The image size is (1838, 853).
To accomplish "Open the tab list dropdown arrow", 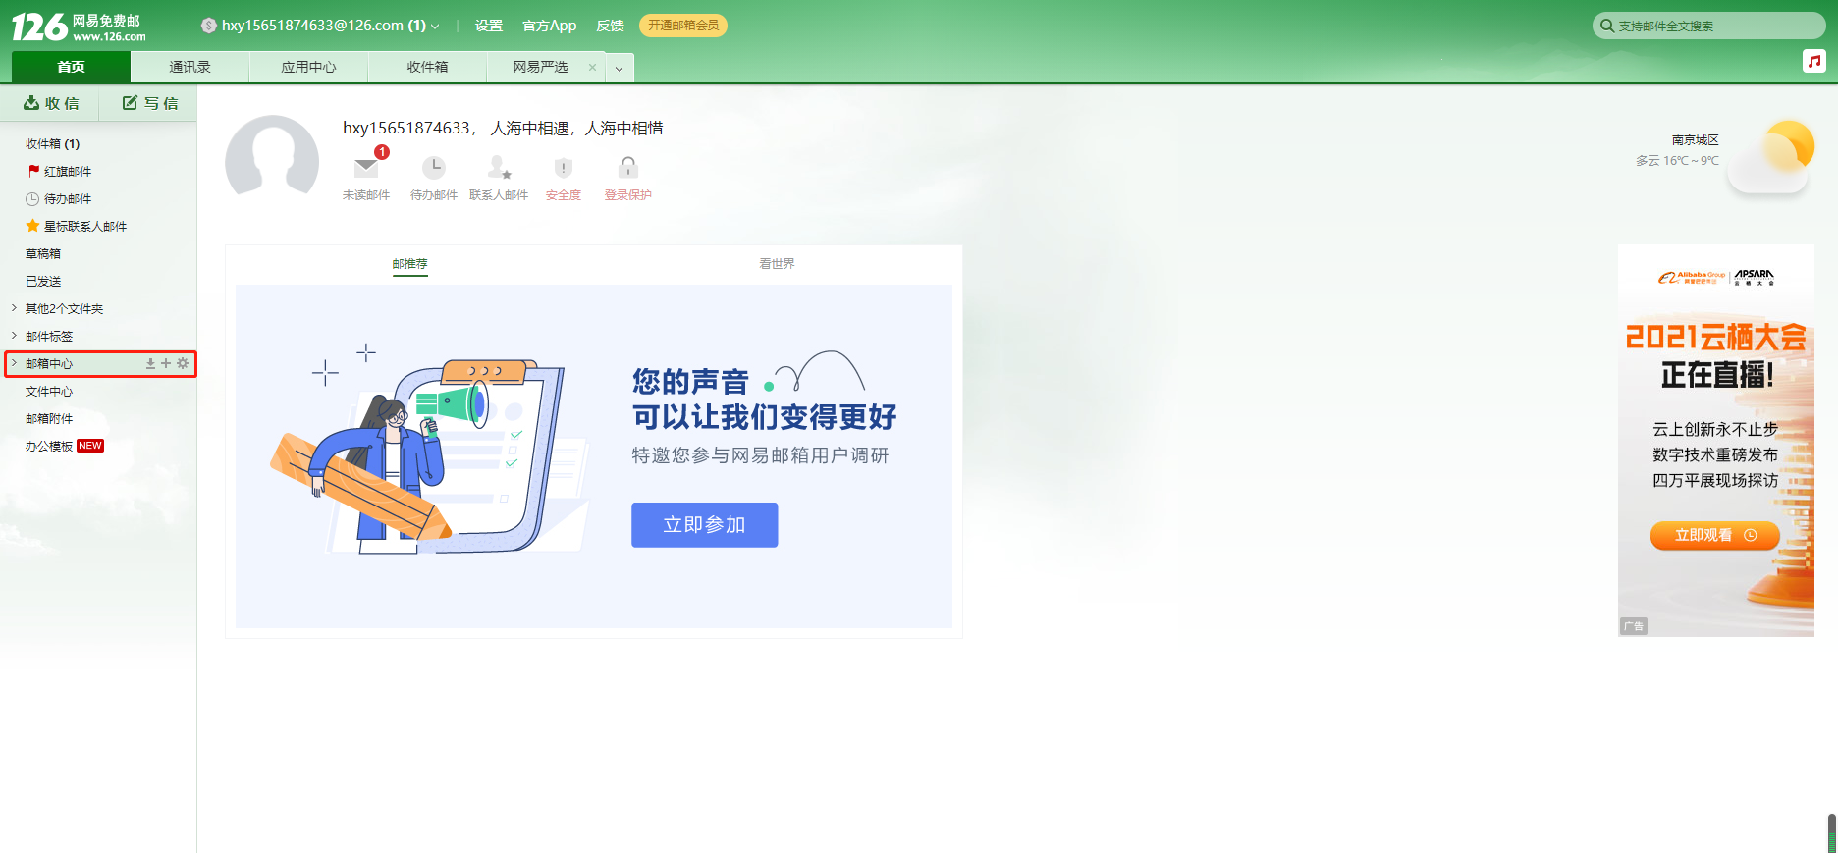I will coord(620,68).
